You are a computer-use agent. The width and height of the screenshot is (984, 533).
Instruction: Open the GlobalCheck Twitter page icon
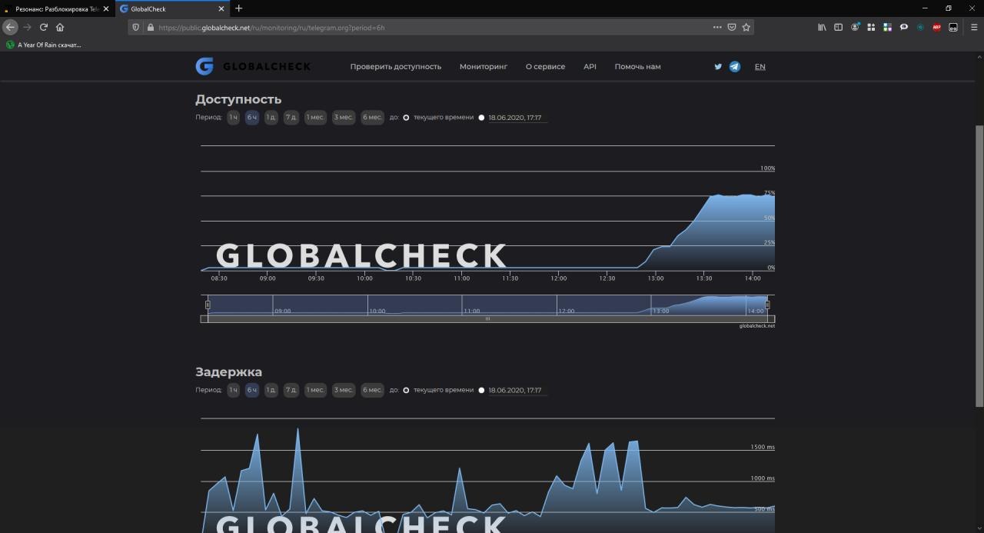pyautogui.click(x=718, y=67)
